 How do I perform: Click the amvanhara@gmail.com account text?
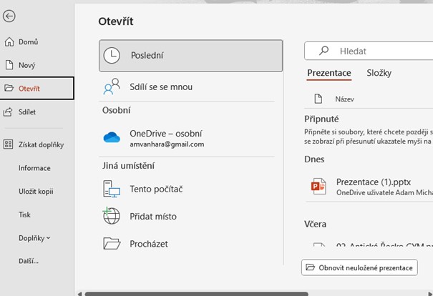[167, 144]
